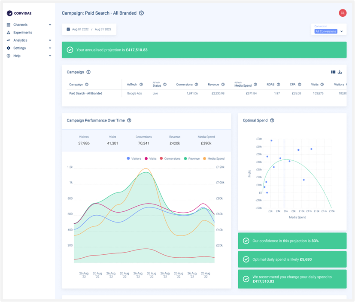Screen dimensions: 355x302
Task: Click checkmark icon on annualised projection banner
Action: (x=70, y=50)
